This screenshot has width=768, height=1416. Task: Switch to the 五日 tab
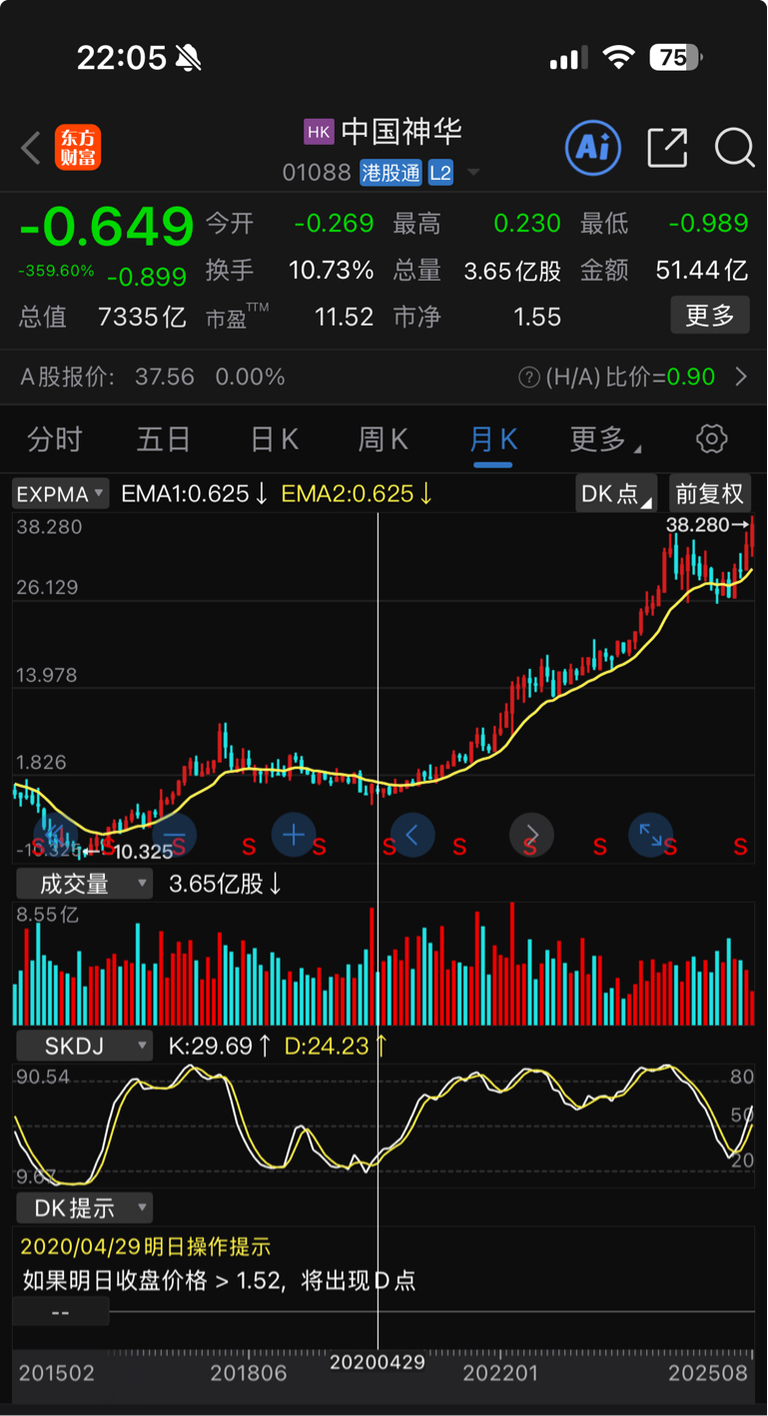(164, 438)
